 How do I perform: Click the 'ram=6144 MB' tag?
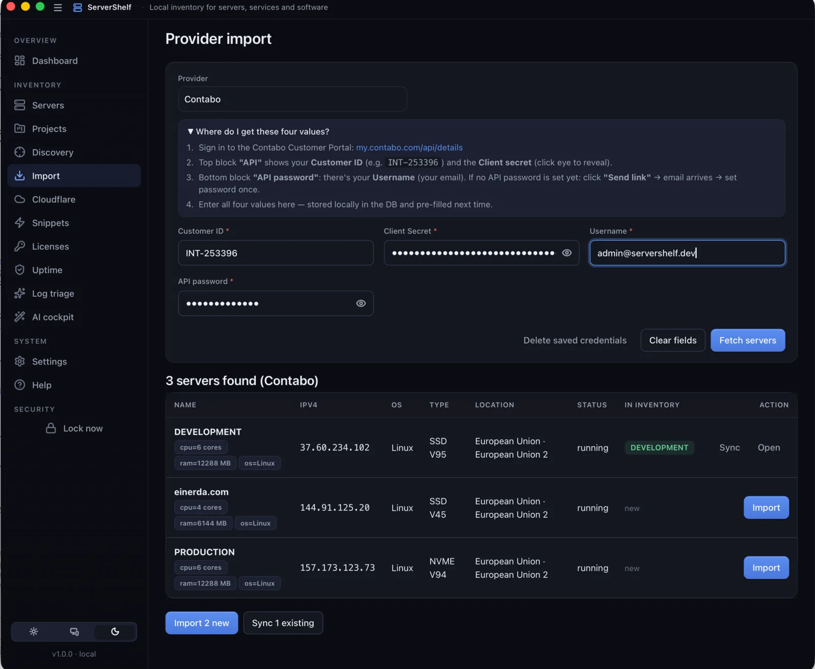(203, 523)
